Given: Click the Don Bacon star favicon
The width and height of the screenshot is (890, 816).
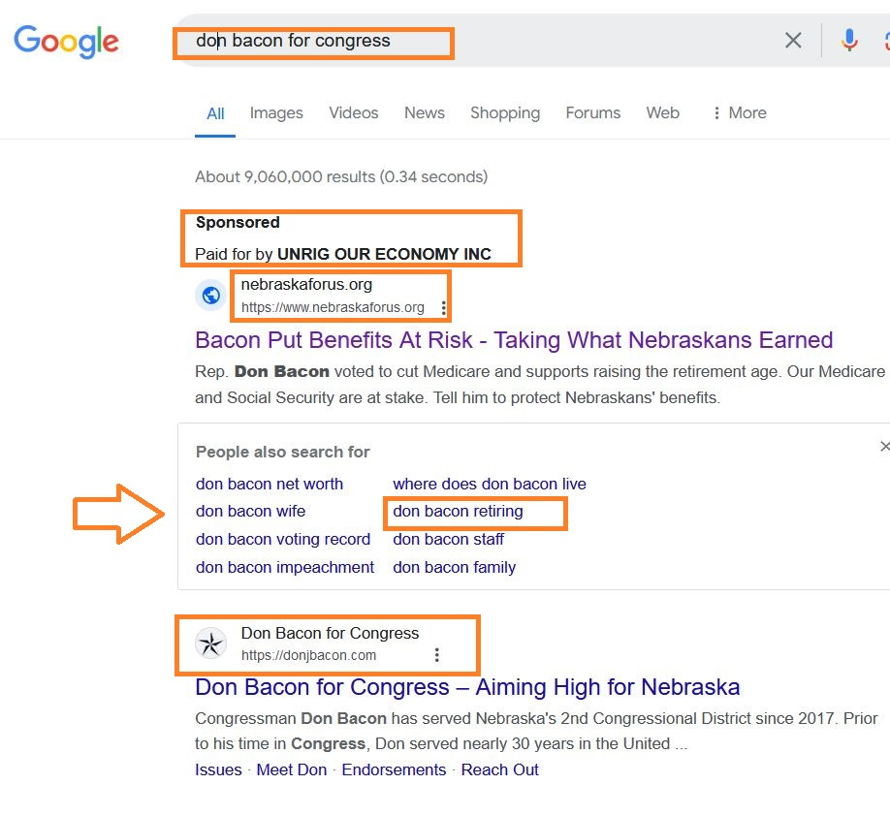Looking at the screenshot, I should tap(210, 643).
